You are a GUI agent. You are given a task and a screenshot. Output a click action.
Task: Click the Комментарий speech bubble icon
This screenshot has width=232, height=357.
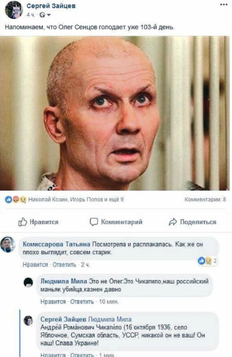94,222
